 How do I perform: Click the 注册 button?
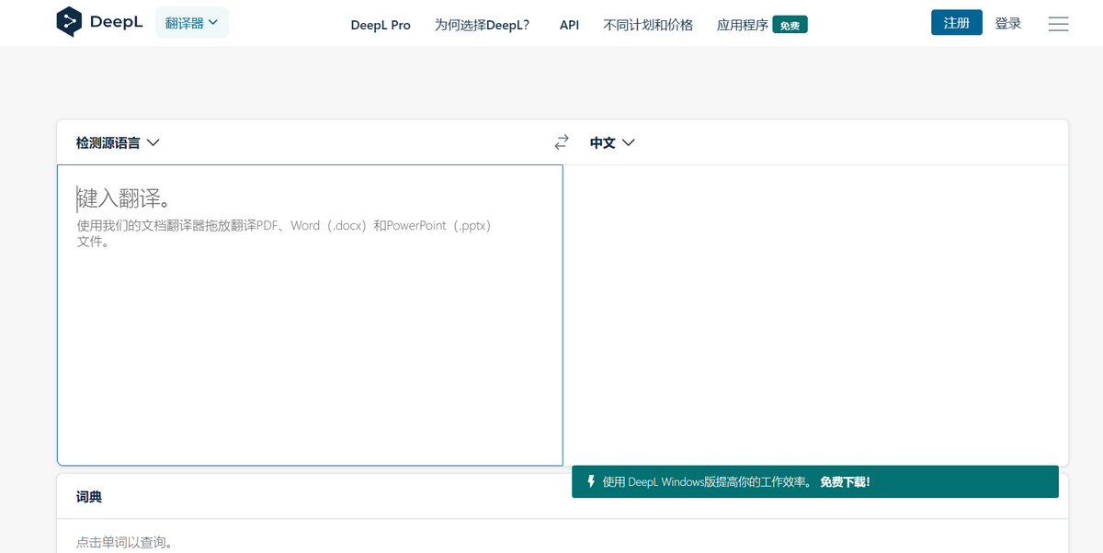957,23
